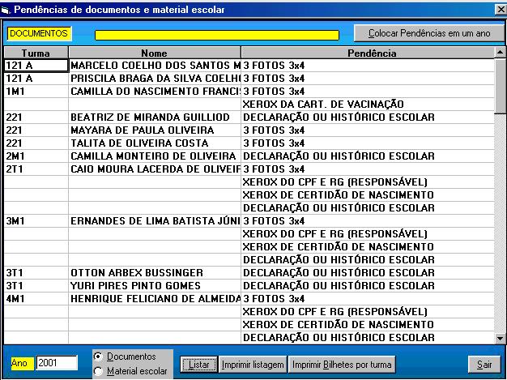Click the yellow DOCUMENTOS label
Image resolution: width=507 pixels, height=380 pixels.
(38, 34)
